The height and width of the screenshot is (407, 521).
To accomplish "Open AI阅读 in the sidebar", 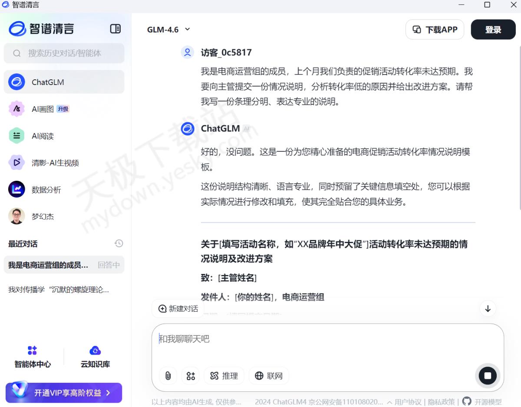I will click(43, 136).
